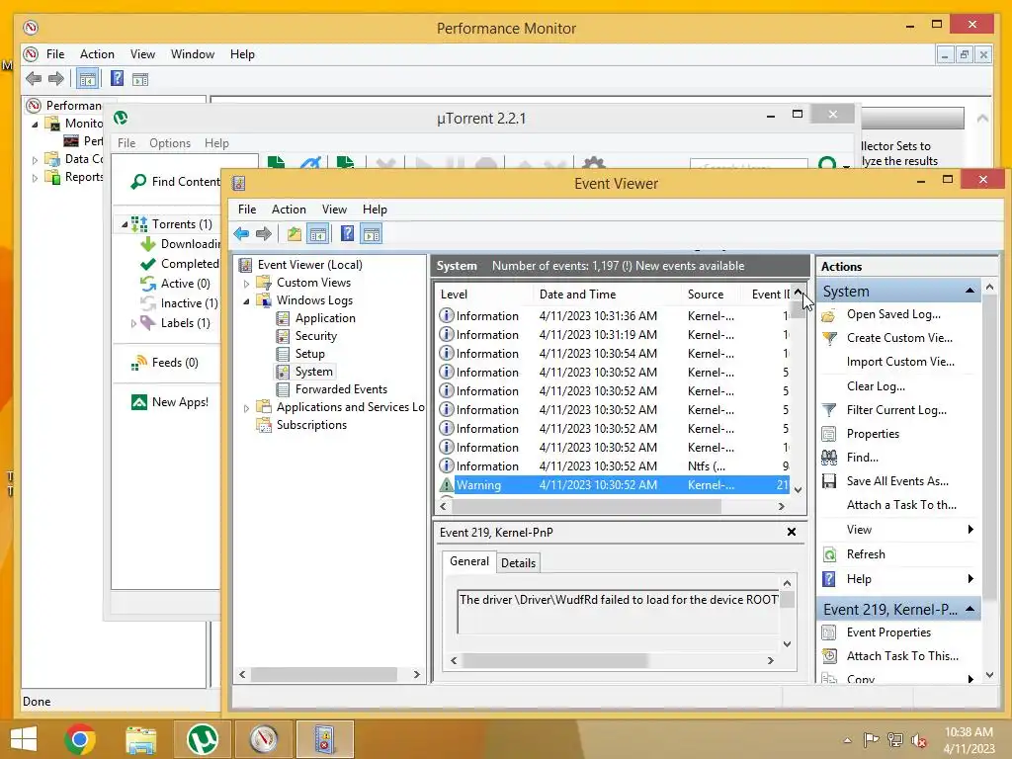The height and width of the screenshot is (759, 1012).
Task: Click the Create Custom View funnel icon
Action: point(829,338)
